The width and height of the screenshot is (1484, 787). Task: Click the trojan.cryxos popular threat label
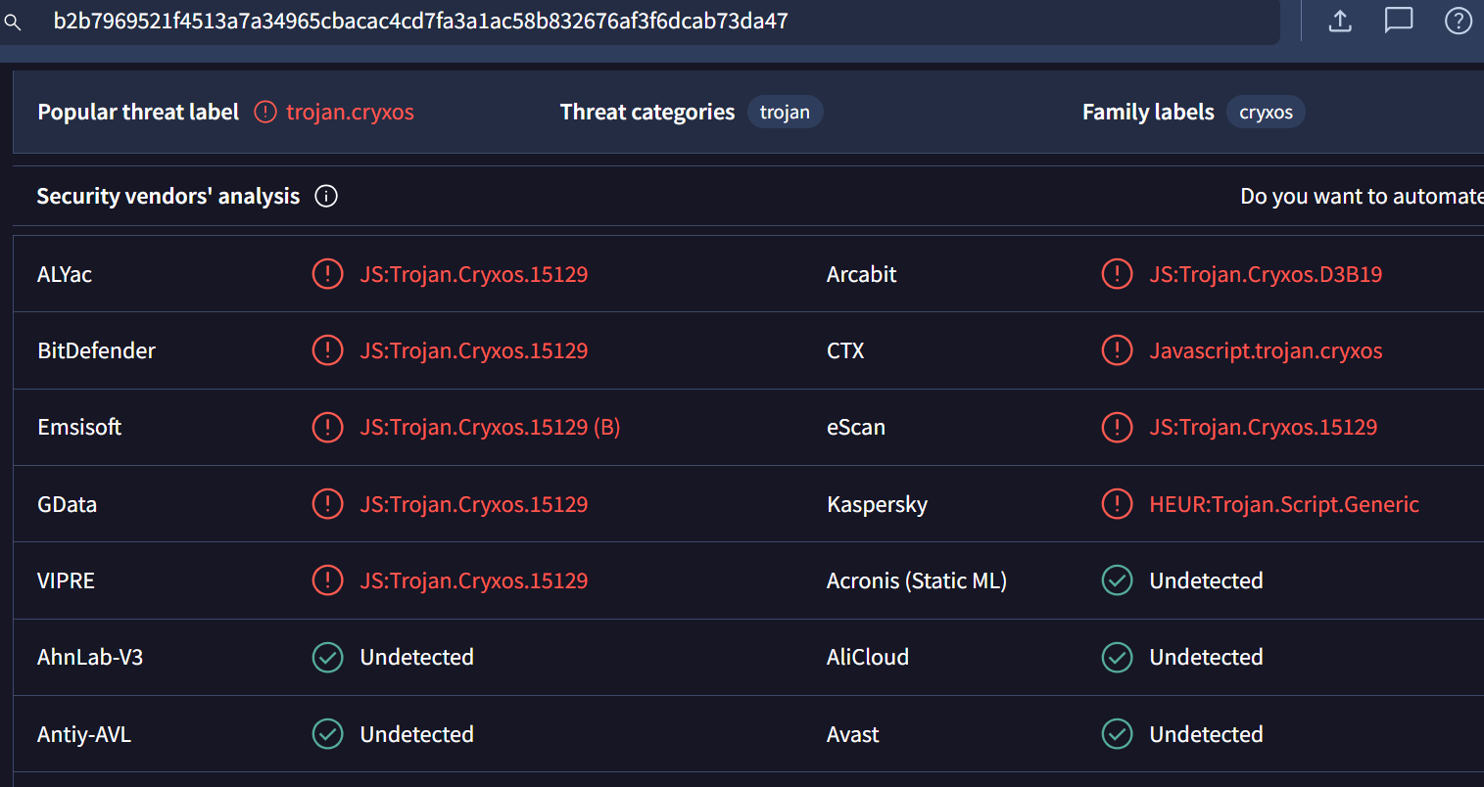(350, 113)
